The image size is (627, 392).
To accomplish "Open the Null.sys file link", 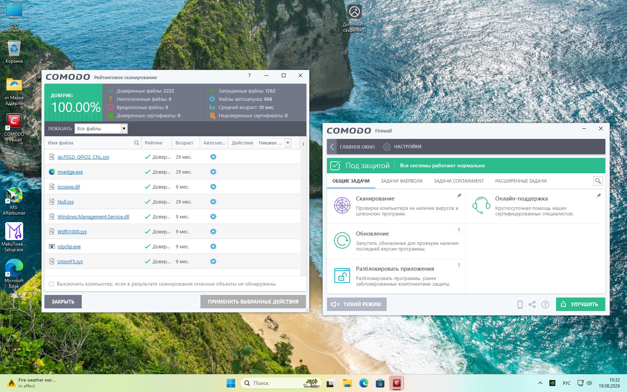I will 66,202.
